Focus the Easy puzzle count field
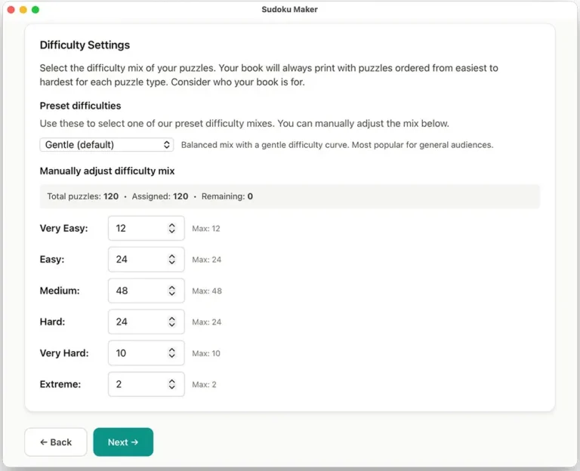This screenshot has height=471, width=580. (137, 260)
